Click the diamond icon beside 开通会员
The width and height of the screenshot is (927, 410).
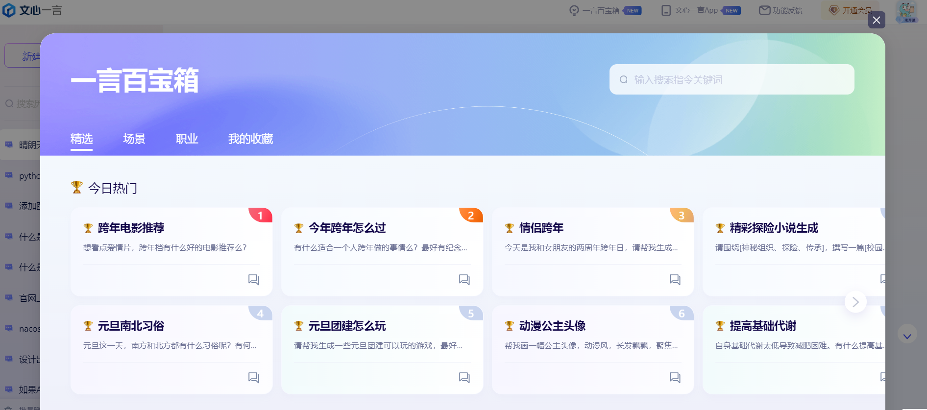pyautogui.click(x=834, y=10)
